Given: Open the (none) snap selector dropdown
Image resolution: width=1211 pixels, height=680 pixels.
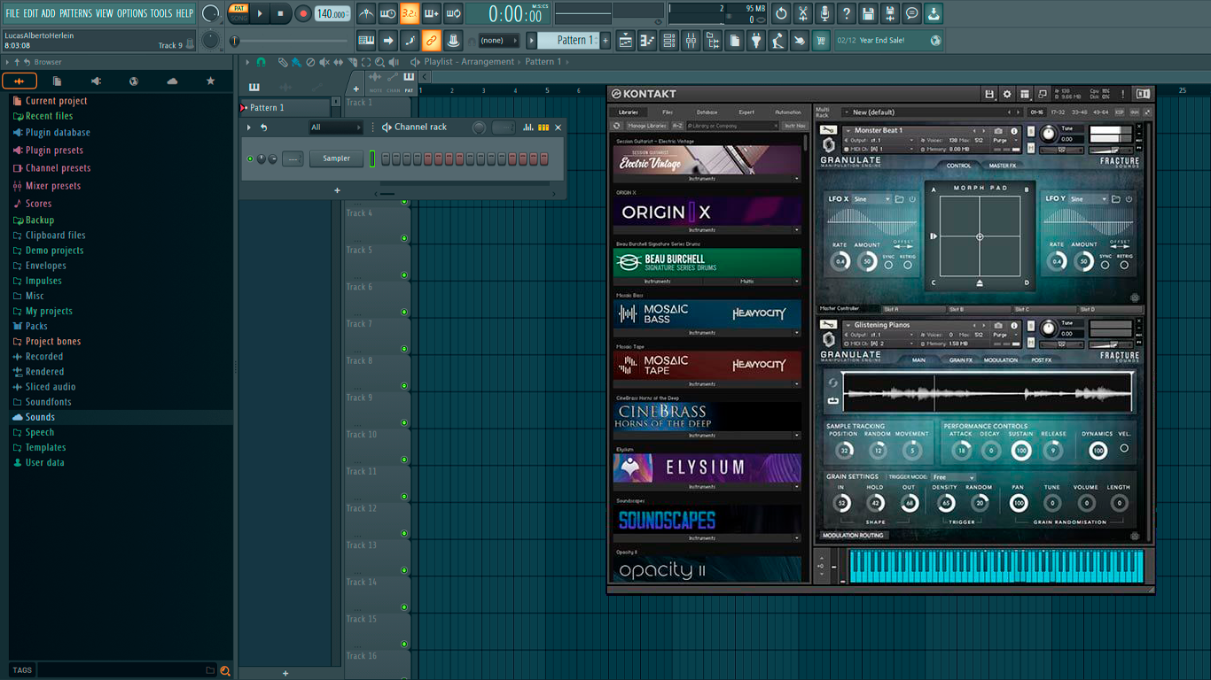Looking at the screenshot, I should coord(499,41).
